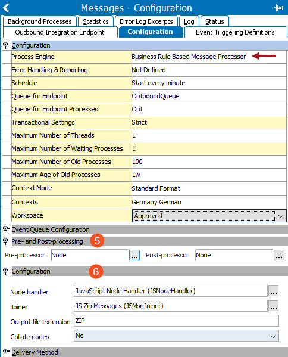Click the Workspace label
The height and width of the screenshot is (357, 288).
pyautogui.click(x=27, y=215)
